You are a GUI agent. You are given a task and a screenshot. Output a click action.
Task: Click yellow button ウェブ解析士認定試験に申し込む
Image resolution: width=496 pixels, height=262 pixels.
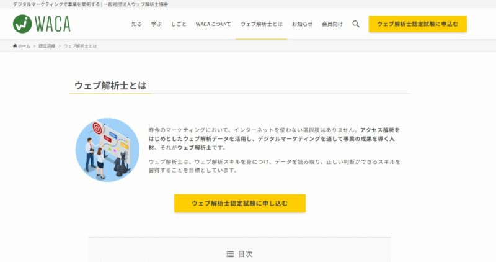click(x=240, y=204)
